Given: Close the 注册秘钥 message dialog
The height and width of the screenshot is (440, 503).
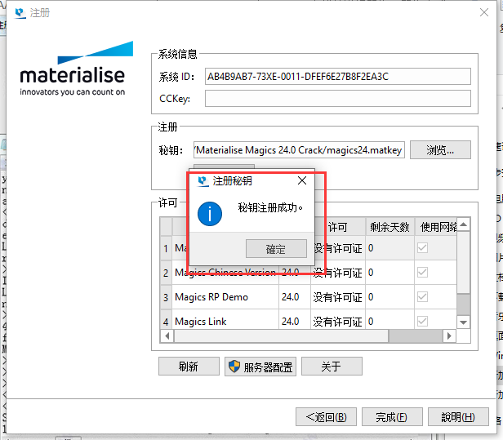Looking at the screenshot, I should (302, 180).
